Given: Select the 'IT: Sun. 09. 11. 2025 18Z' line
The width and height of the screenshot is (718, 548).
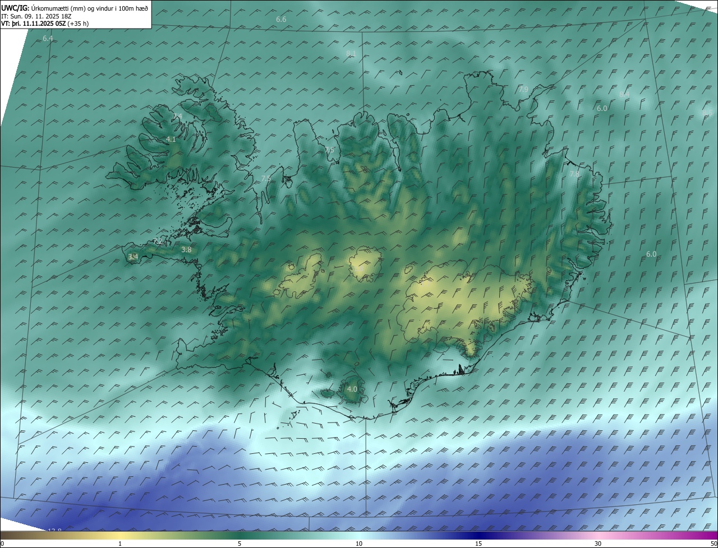Looking at the screenshot, I should pos(36,16).
